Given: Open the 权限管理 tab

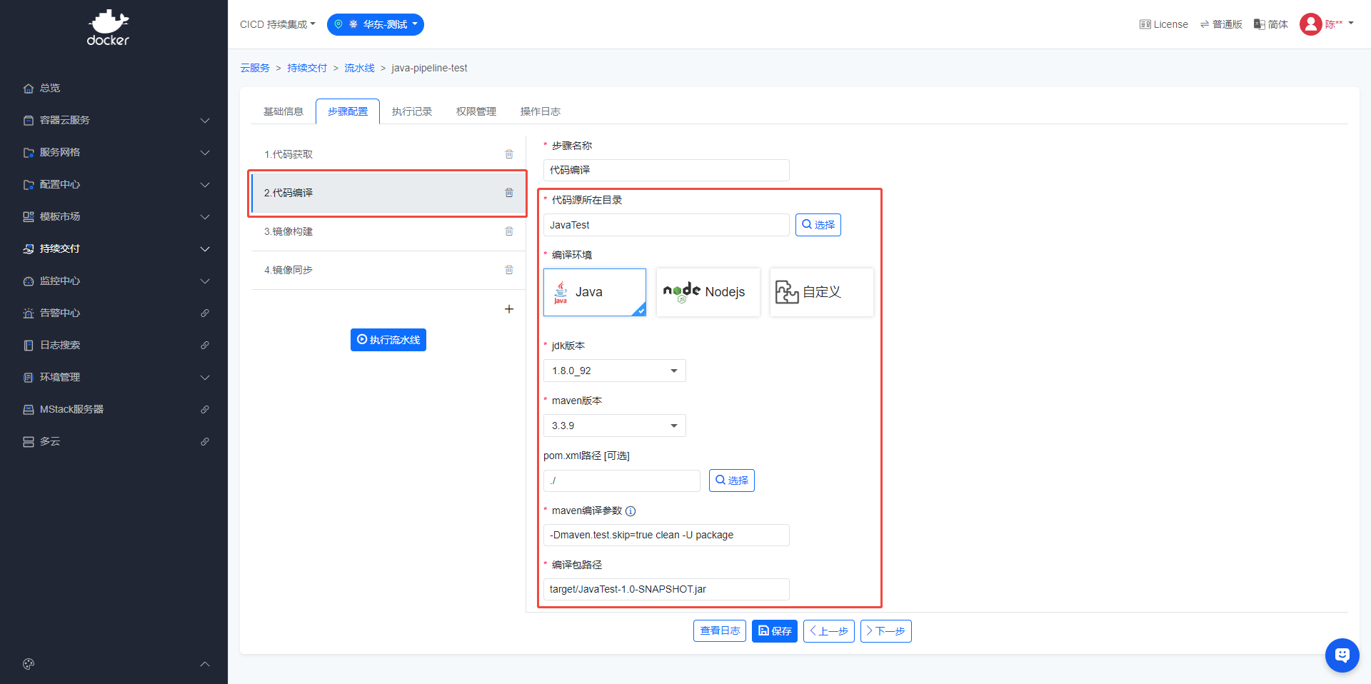Looking at the screenshot, I should point(476,111).
